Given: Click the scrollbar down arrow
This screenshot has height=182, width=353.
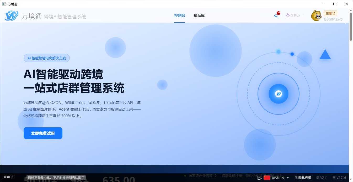Looking at the screenshot, I should pos(351,180).
